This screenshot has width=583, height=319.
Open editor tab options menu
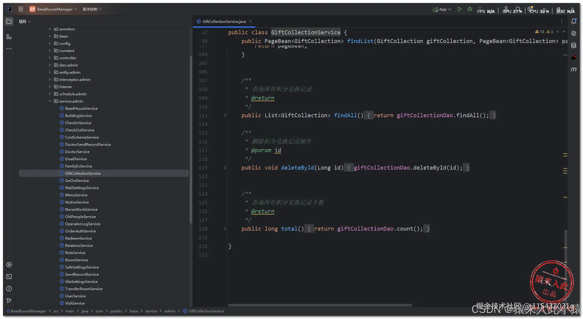[x=562, y=21]
